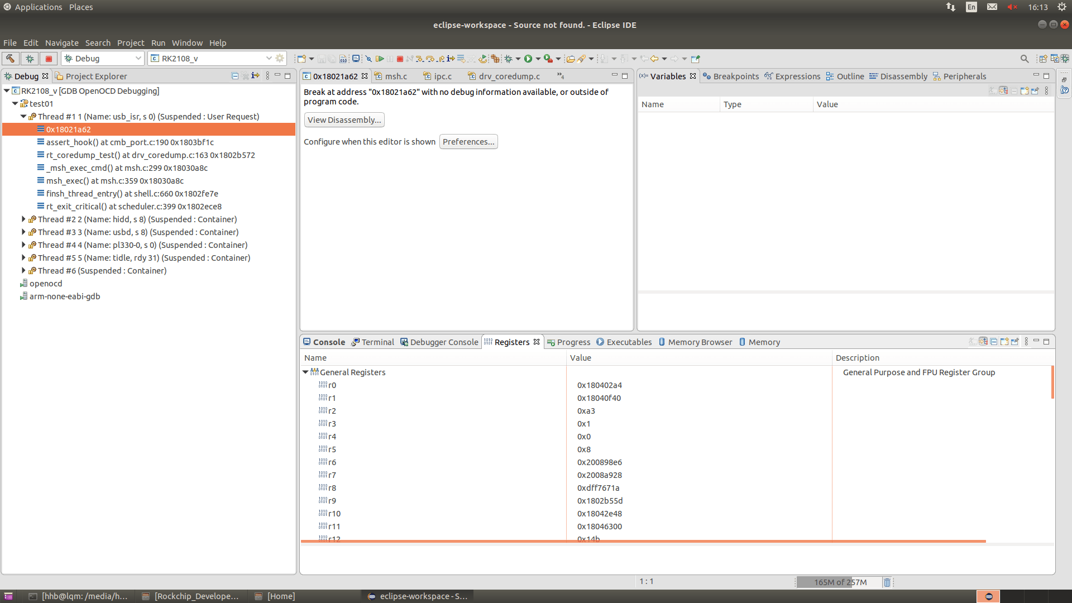1072x603 pixels.
Task: Expand Thread #4 pl330-0 node
Action: coord(23,245)
